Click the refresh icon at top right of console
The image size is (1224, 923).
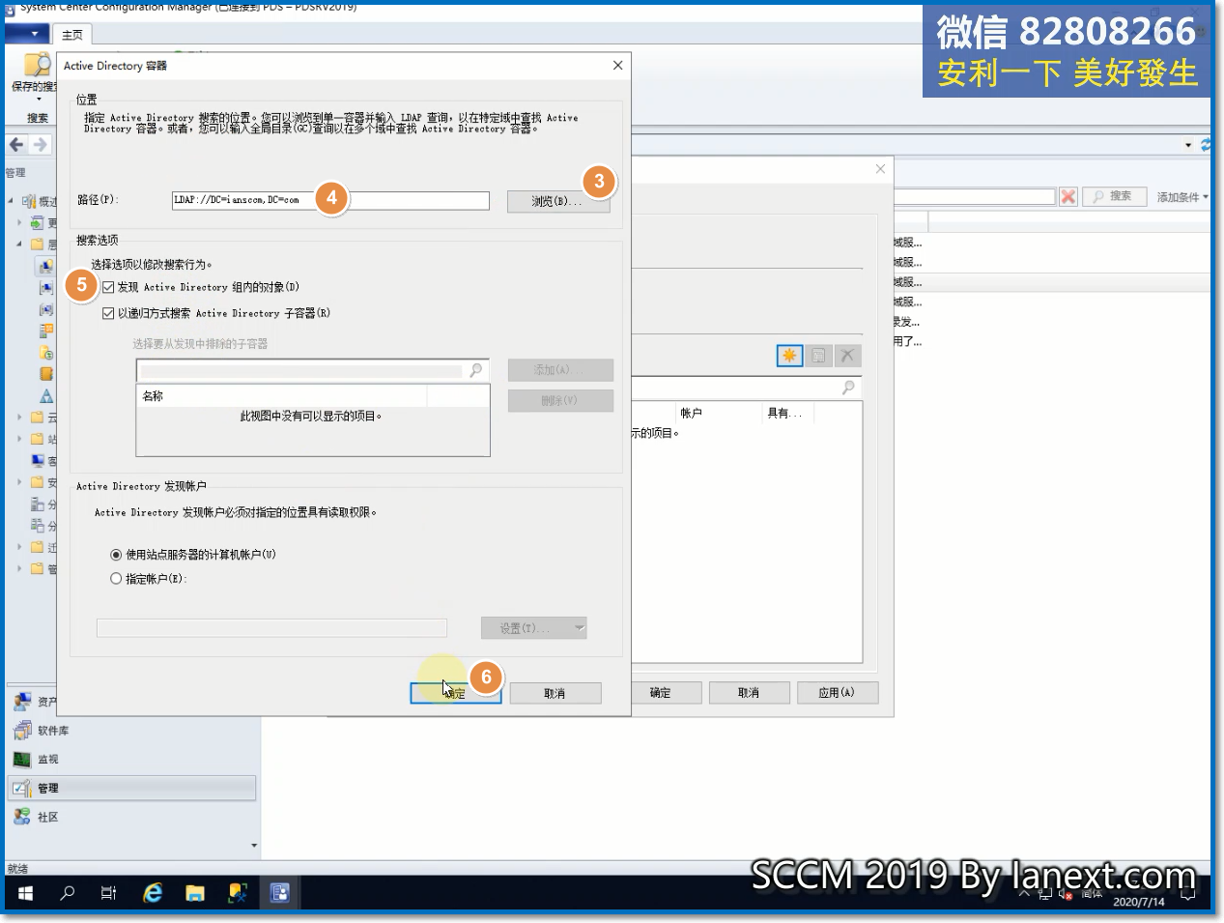click(1206, 145)
